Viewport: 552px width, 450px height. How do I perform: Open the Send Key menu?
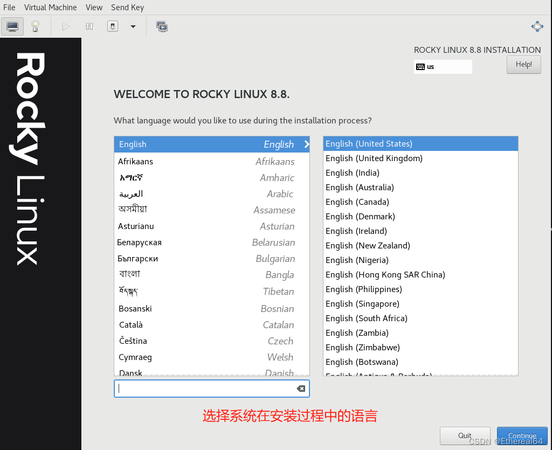127,8
